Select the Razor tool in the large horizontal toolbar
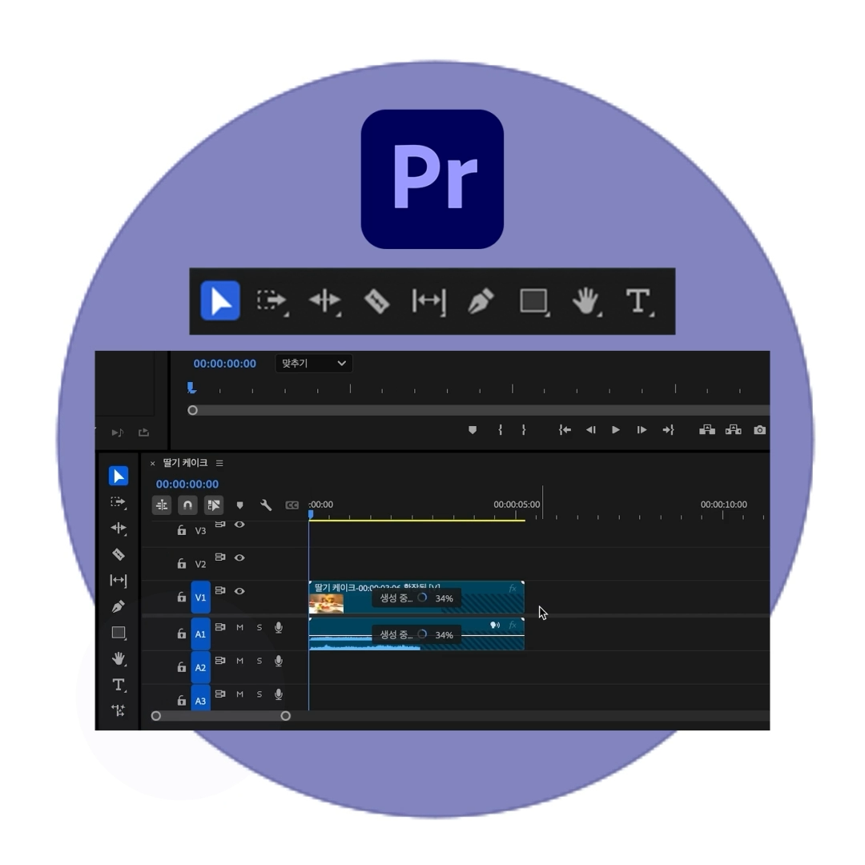The image size is (865, 865). (x=376, y=301)
